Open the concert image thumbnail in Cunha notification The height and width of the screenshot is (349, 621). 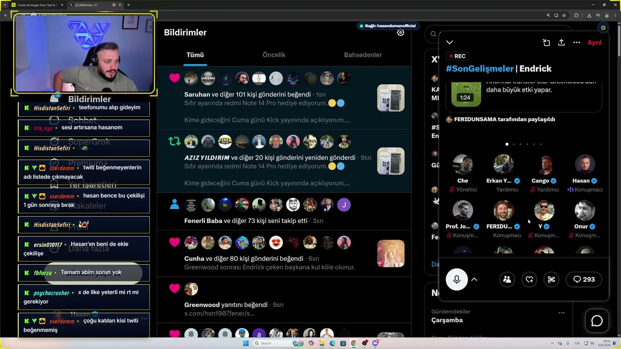[x=391, y=254]
